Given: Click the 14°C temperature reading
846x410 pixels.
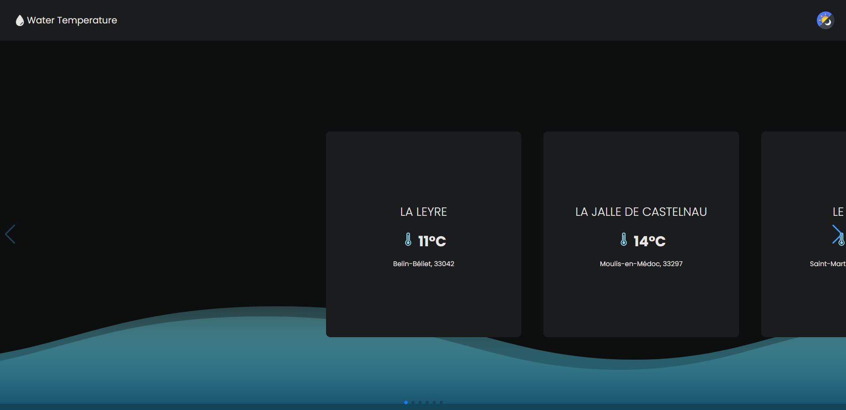Looking at the screenshot, I should click(649, 241).
